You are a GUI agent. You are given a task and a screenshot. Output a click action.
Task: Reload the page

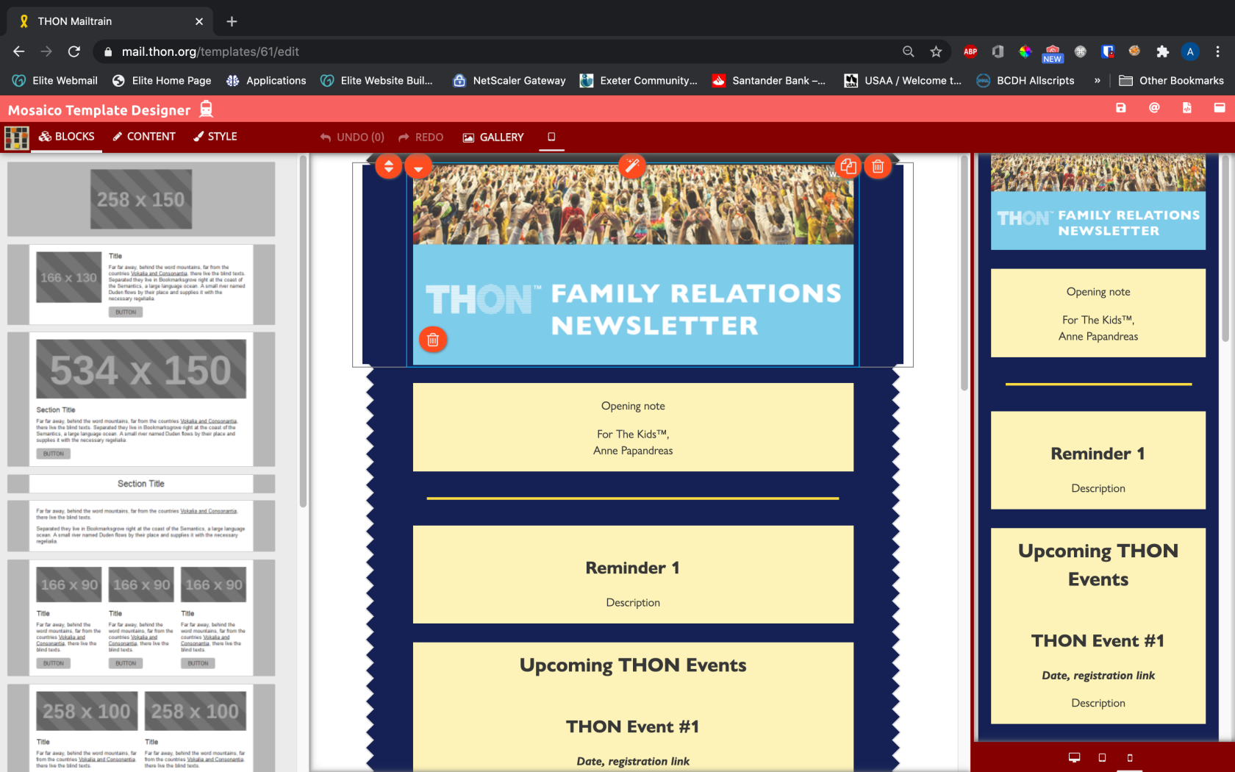pos(74,51)
